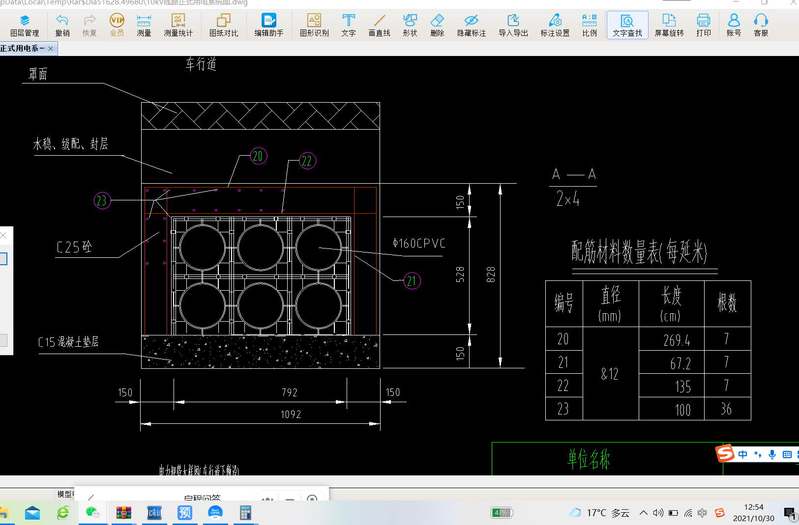Click the green 43% battery indicator
This screenshot has width=799, height=525.
click(x=502, y=513)
